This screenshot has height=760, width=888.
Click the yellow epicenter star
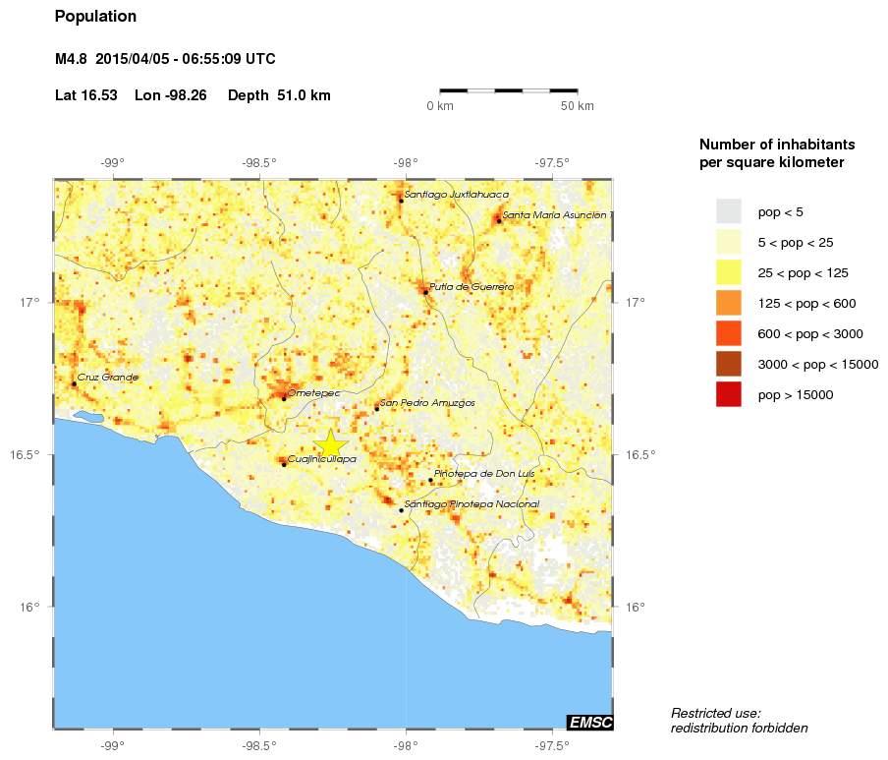330,443
